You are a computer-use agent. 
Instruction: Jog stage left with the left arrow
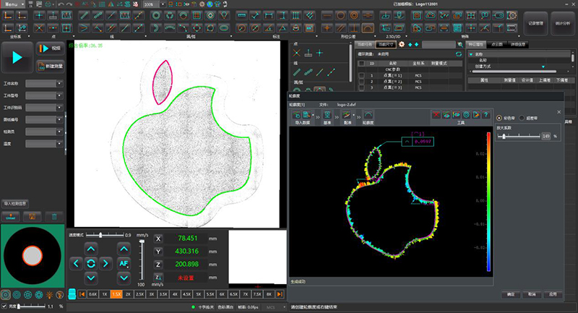pyautogui.click(x=76, y=263)
